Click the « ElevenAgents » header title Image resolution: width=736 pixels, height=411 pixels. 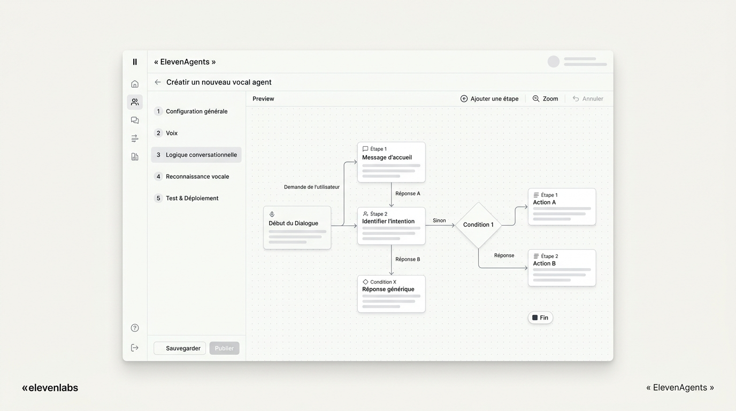(185, 62)
